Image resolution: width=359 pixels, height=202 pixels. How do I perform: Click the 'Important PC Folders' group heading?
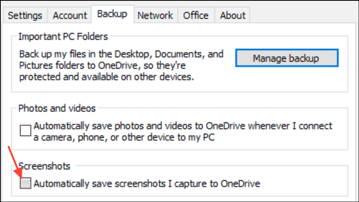click(63, 37)
